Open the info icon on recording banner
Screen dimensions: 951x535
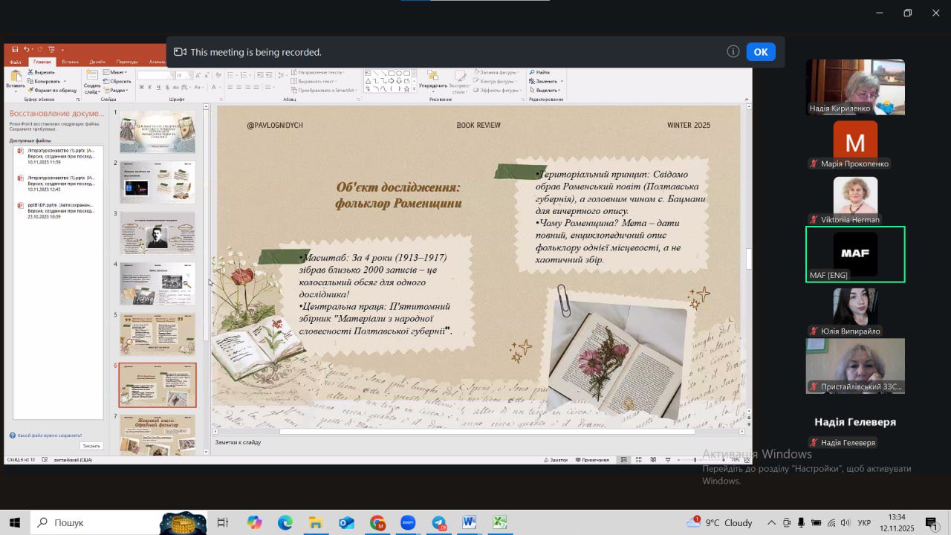click(x=733, y=51)
